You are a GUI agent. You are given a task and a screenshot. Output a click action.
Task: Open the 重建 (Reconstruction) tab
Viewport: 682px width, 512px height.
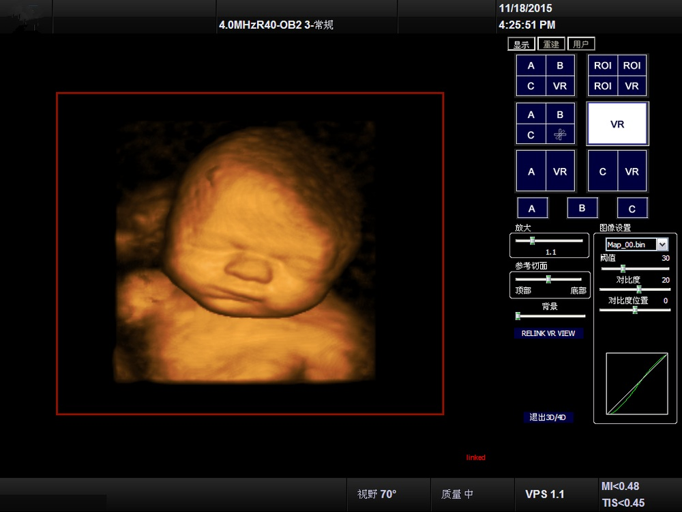(550, 44)
